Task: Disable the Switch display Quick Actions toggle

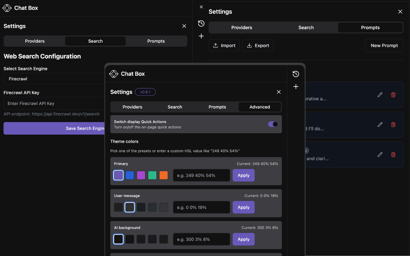Action: [273, 124]
